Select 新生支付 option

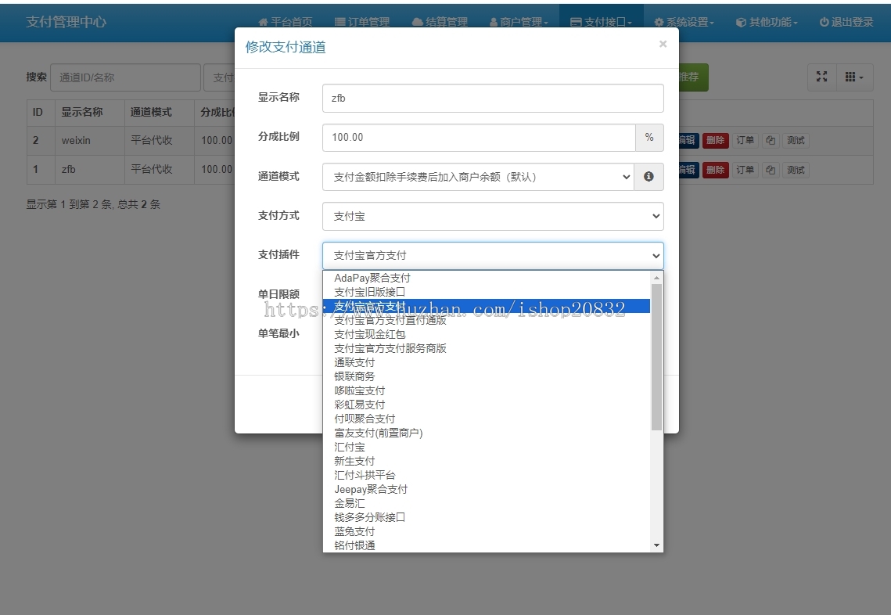[x=487, y=461]
